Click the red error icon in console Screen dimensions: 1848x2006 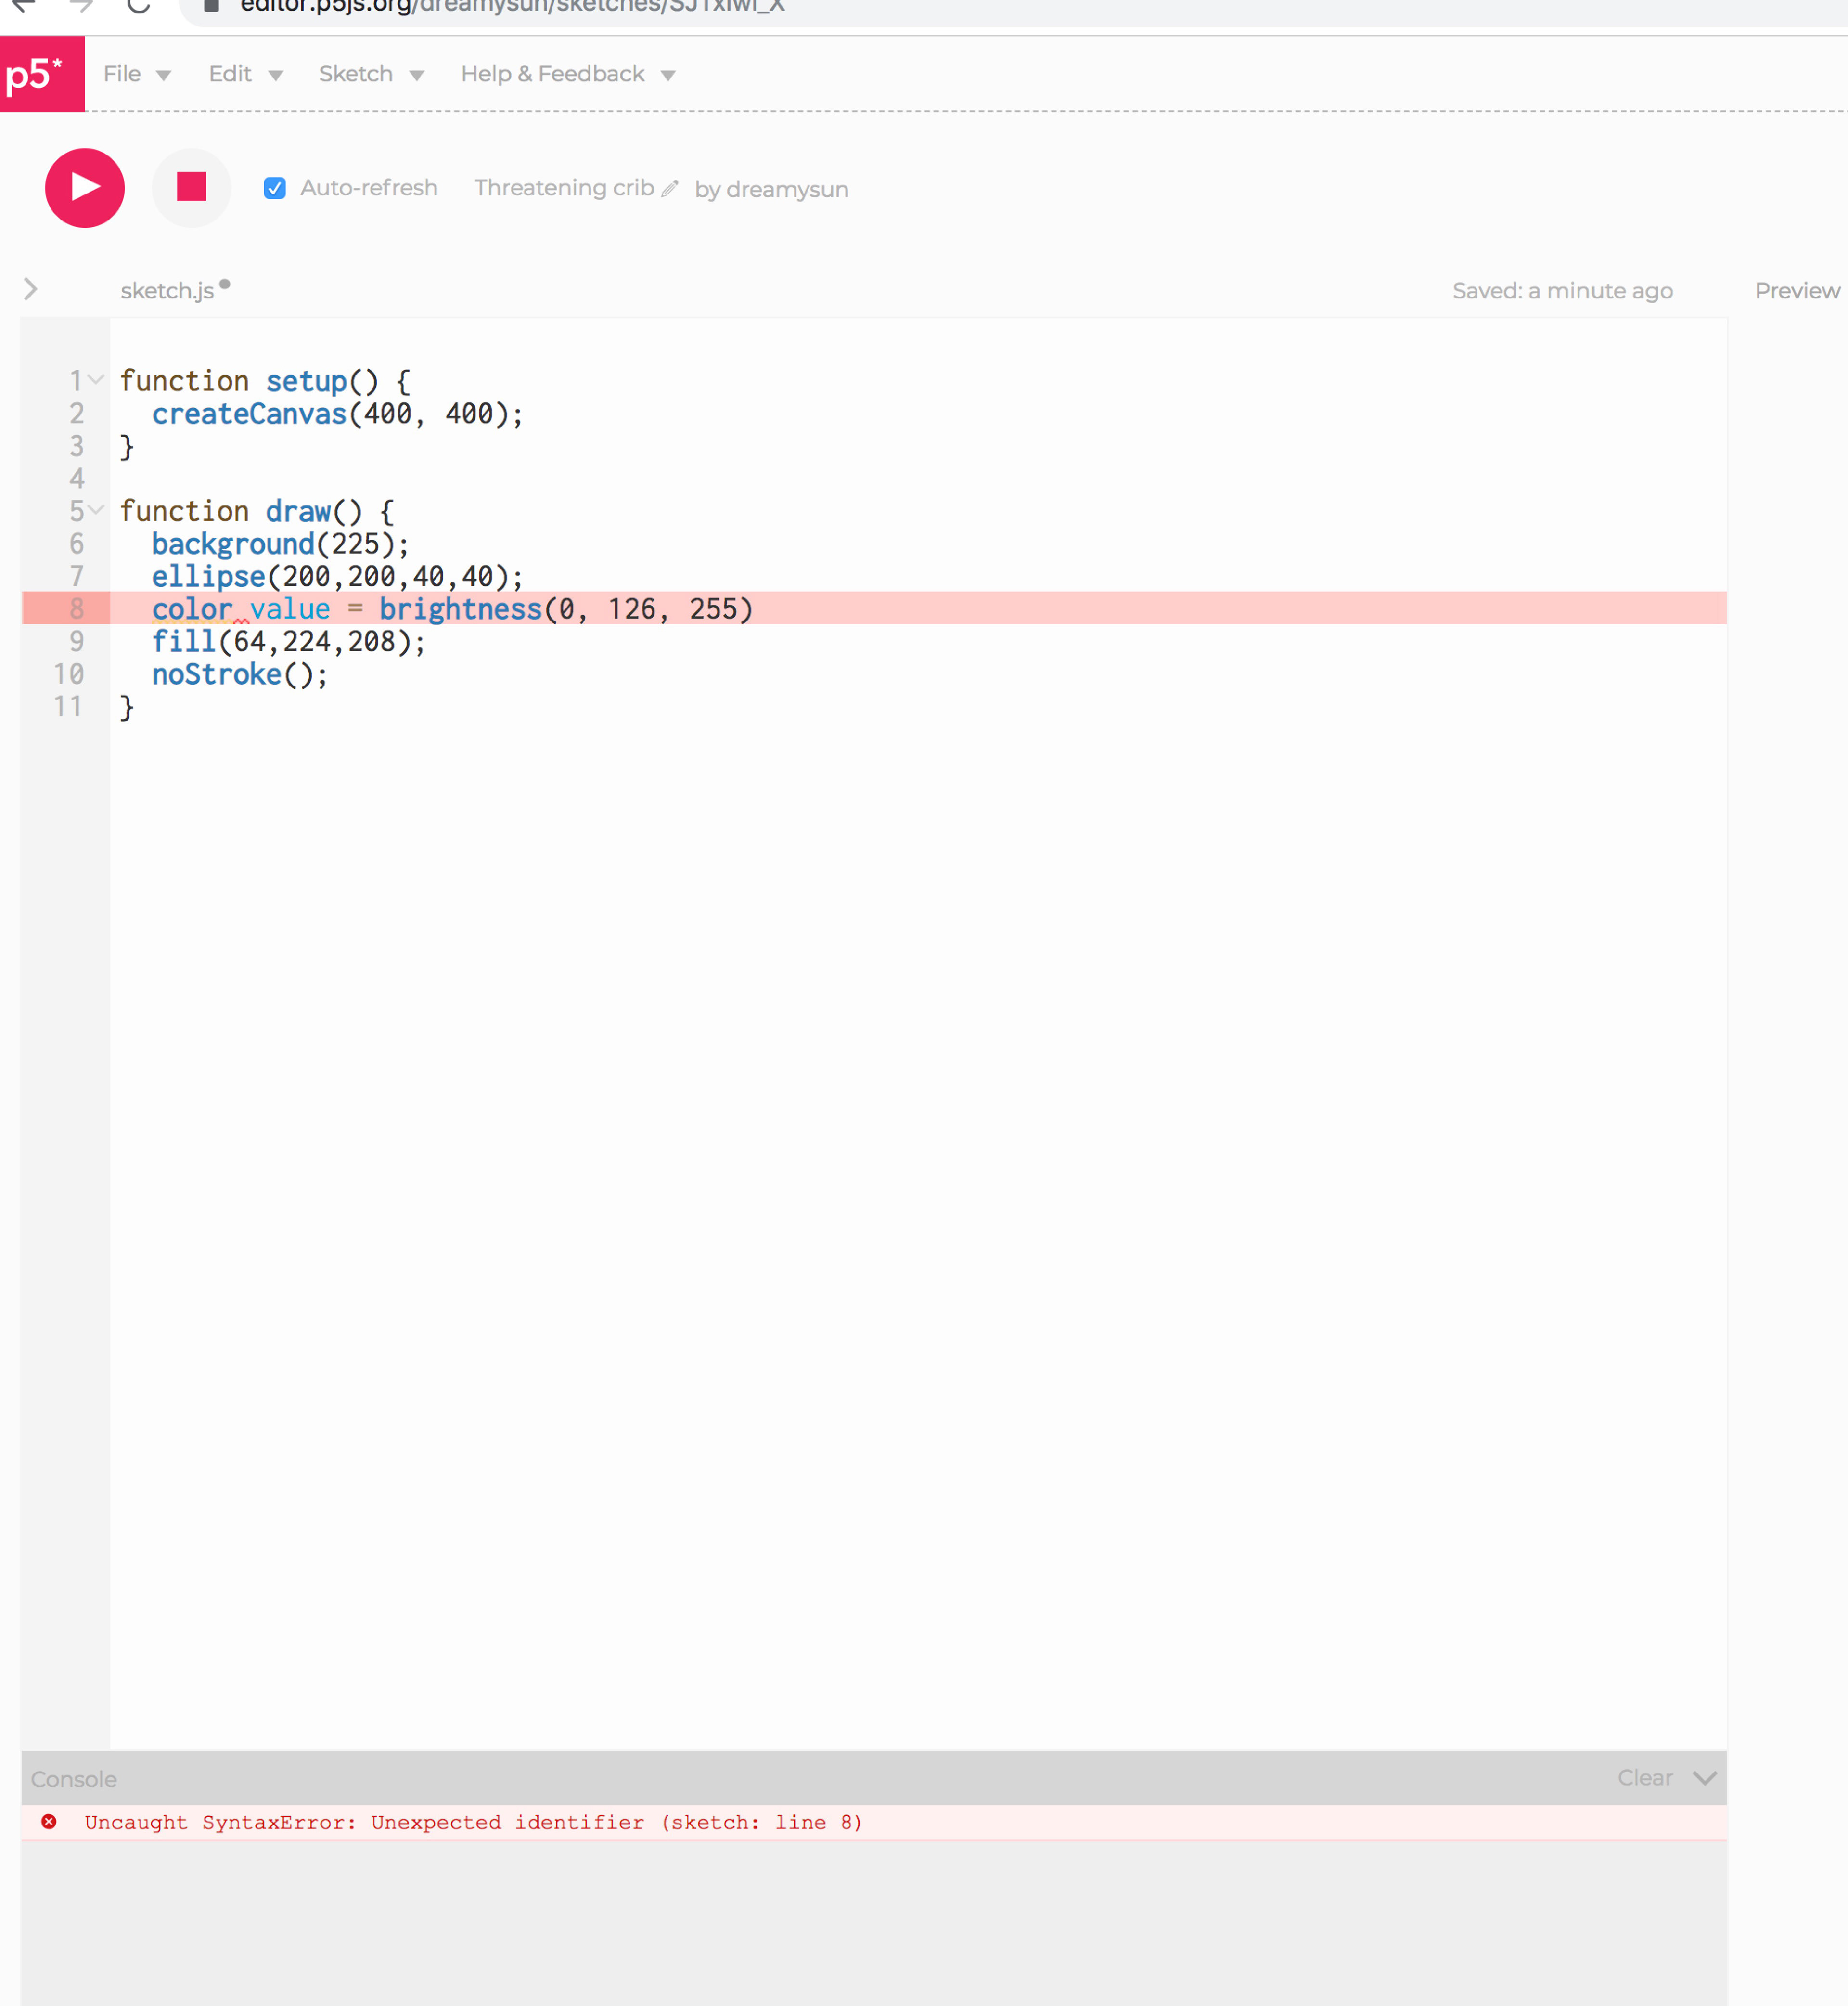pyautogui.click(x=49, y=1821)
